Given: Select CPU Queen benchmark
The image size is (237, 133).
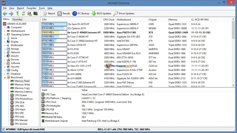Looking at the screenshot, I should (x=21, y=95).
